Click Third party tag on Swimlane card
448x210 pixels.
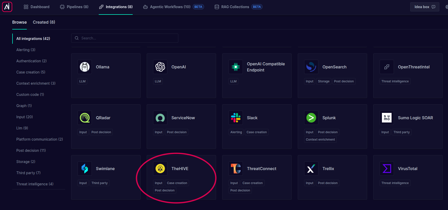coord(99,183)
